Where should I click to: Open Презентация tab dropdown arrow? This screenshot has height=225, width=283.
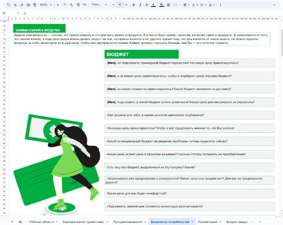pos(220,222)
